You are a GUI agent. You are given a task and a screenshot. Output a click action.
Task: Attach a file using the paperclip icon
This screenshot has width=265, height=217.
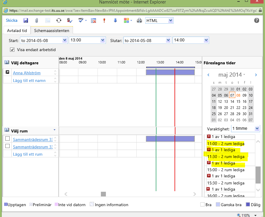coord(36,21)
